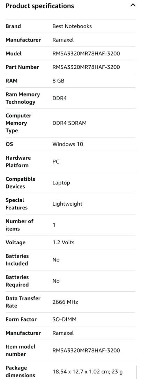Collapse the Product specifications section chevron
This screenshot has height=379, width=141.
pos(133,5)
